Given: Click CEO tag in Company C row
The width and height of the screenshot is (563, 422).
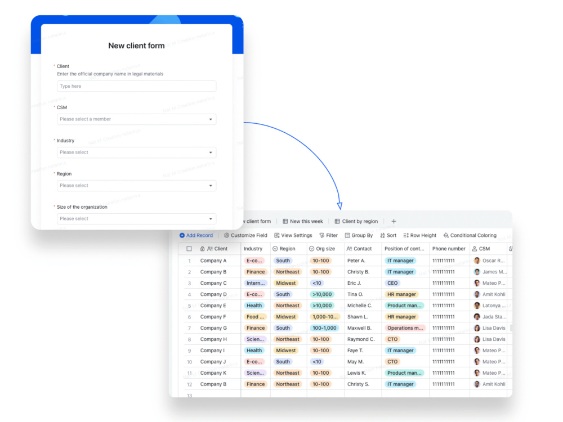Looking at the screenshot, I should (x=392, y=283).
